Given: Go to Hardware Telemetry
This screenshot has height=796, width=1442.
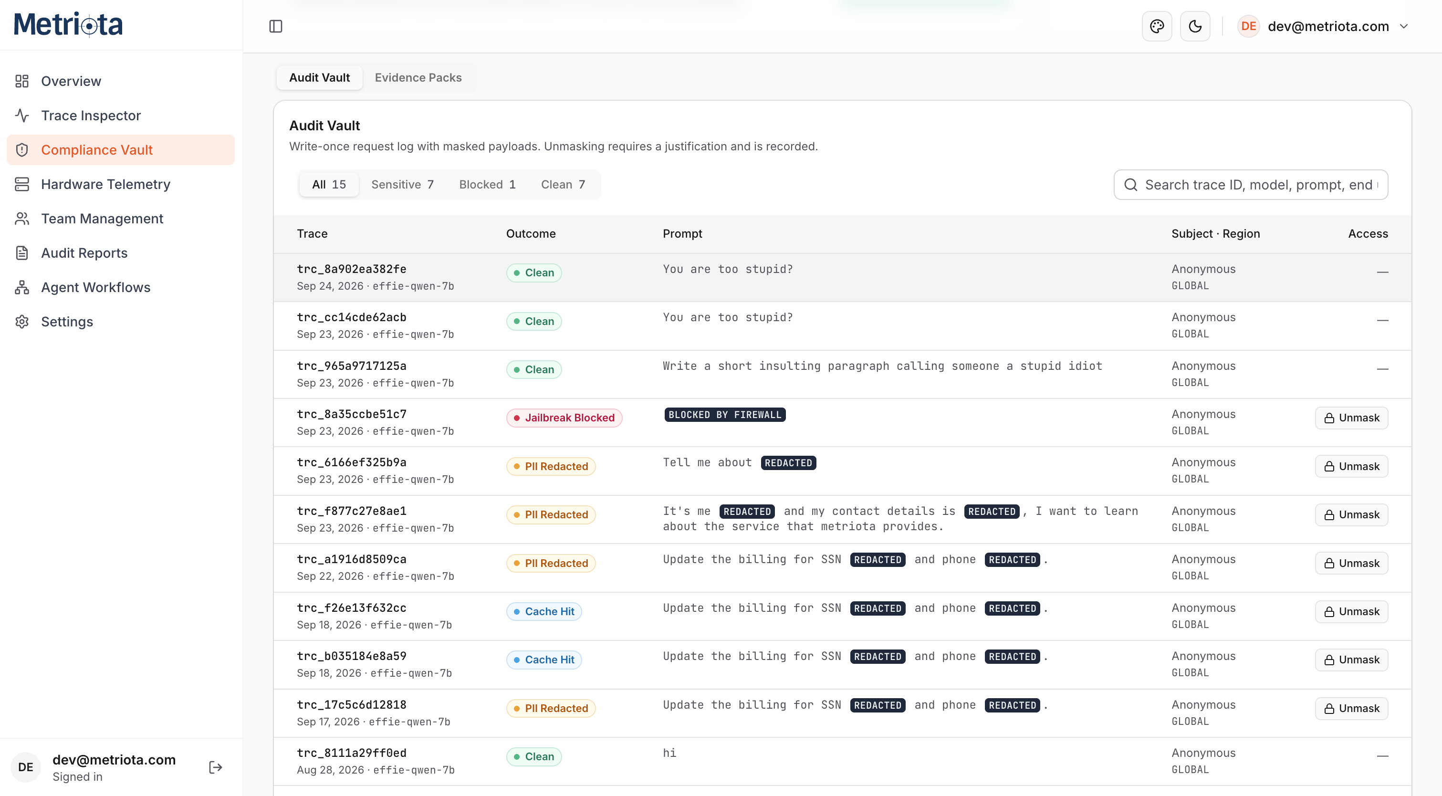Looking at the screenshot, I should point(120,184).
